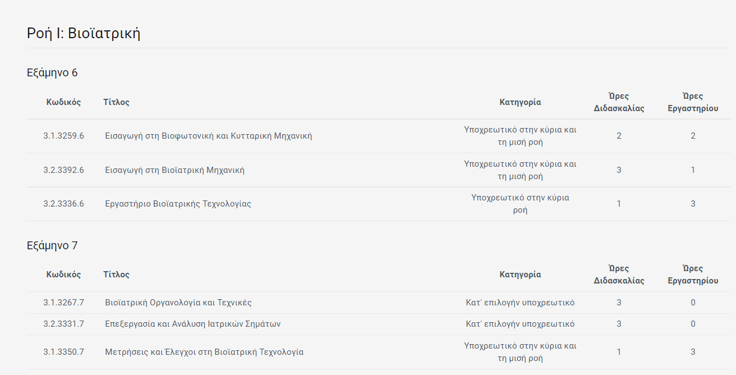This screenshot has height=375, width=736.
Task: Open course 'Μετρήσεις και Έλεγχοι στη Βιοϊατρική Τεχνολογία'
Action: click(204, 352)
